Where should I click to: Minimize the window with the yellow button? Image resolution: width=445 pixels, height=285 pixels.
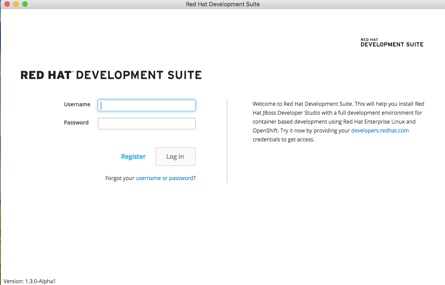point(16,4)
